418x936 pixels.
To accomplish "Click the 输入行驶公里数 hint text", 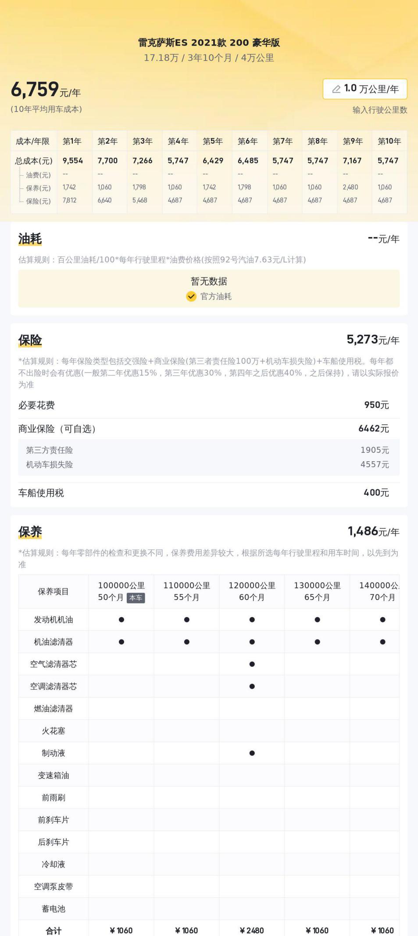I will [380, 110].
